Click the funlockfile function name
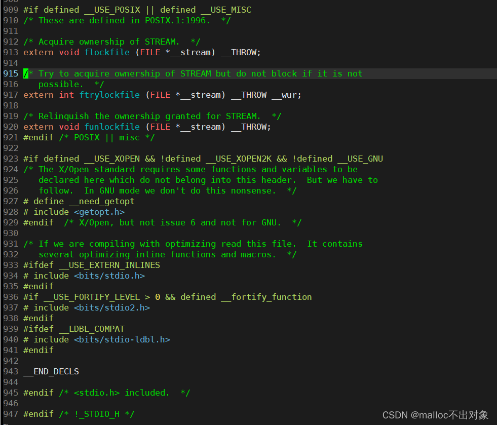Viewport: 497px width, 425px height. (112, 127)
